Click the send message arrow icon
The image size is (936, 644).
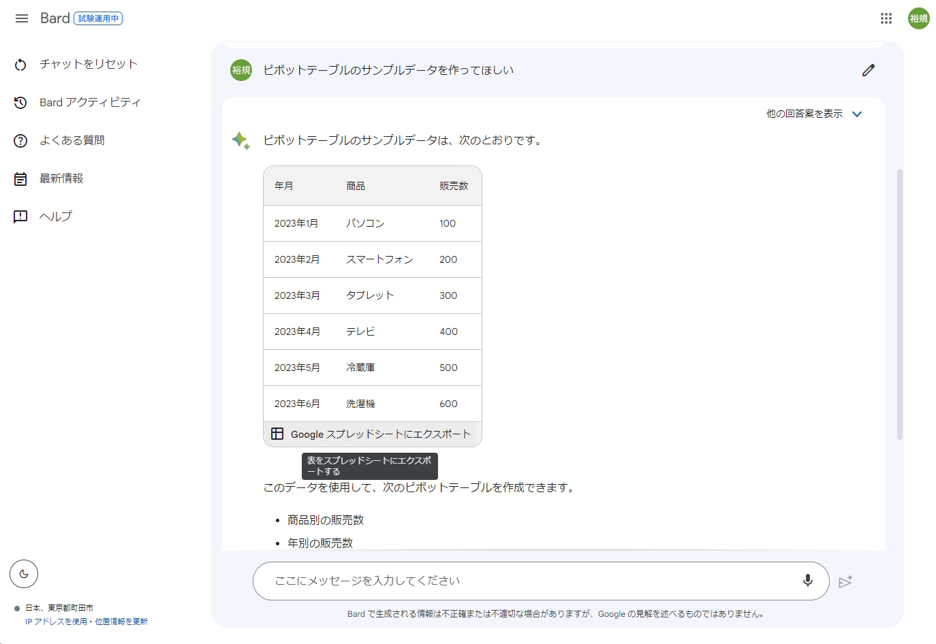click(846, 581)
